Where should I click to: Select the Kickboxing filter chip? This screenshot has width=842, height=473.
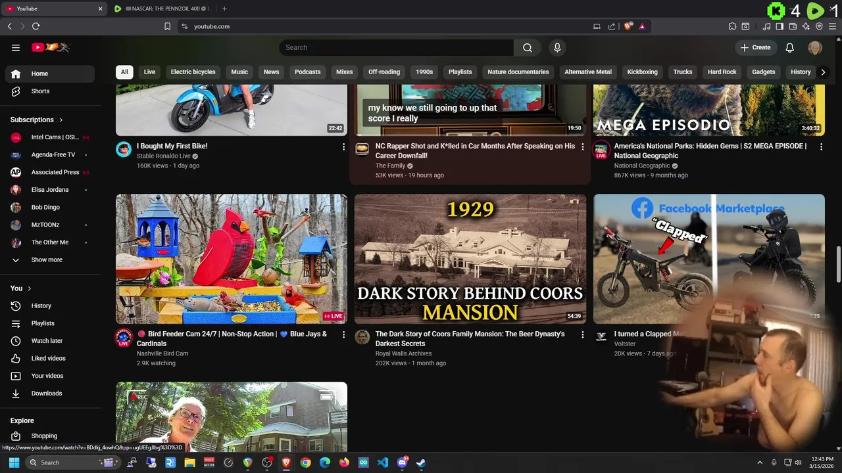pos(642,72)
